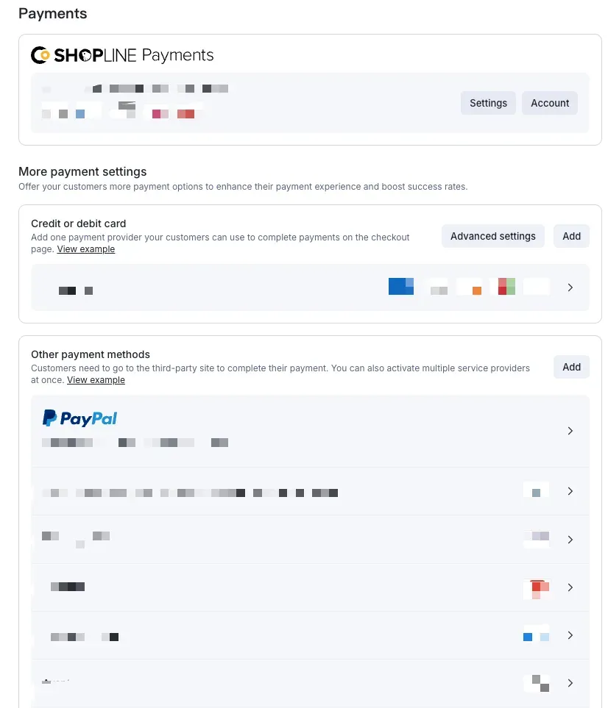Click the blue payment logo in Other payment methods

tap(536, 636)
